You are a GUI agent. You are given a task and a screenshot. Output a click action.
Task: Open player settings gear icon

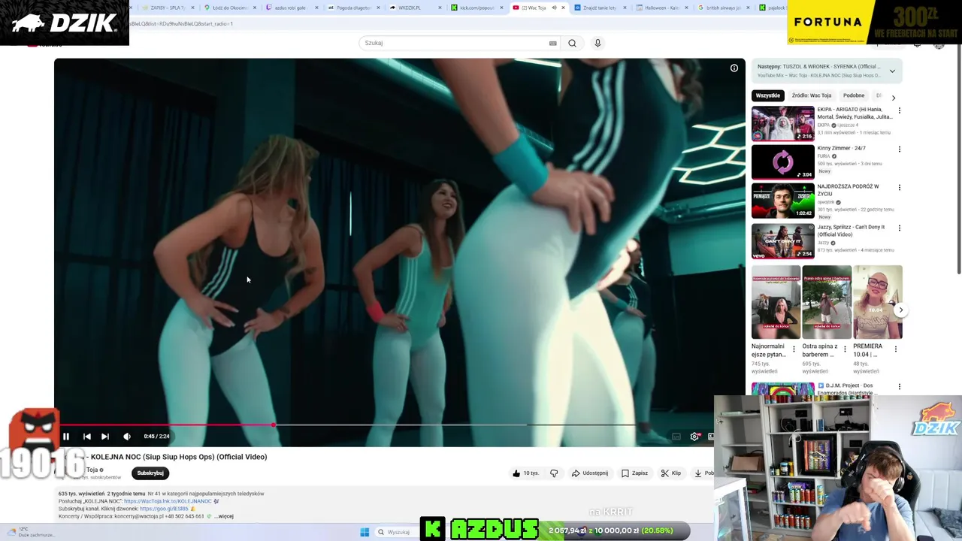(694, 437)
